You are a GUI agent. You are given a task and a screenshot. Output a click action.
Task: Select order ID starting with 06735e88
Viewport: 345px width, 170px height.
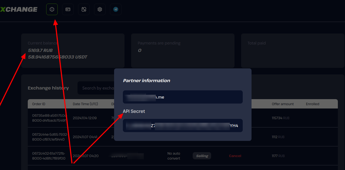(49, 118)
